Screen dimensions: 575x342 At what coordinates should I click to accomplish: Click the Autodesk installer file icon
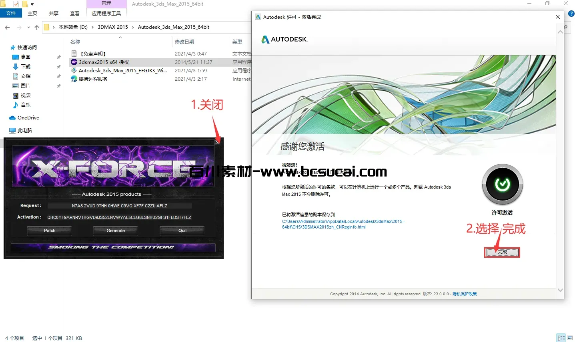74,70
